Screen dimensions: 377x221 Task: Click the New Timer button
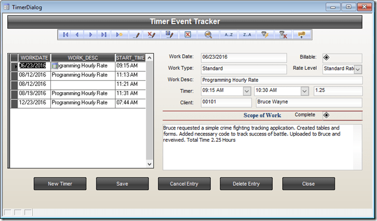click(x=60, y=184)
